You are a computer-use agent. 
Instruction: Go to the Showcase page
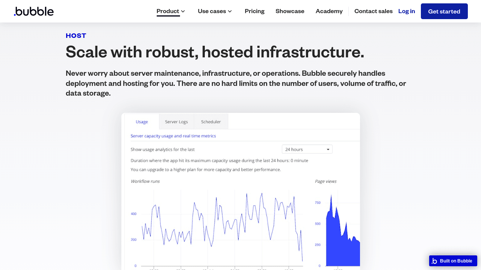pyautogui.click(x=290, y=11)
